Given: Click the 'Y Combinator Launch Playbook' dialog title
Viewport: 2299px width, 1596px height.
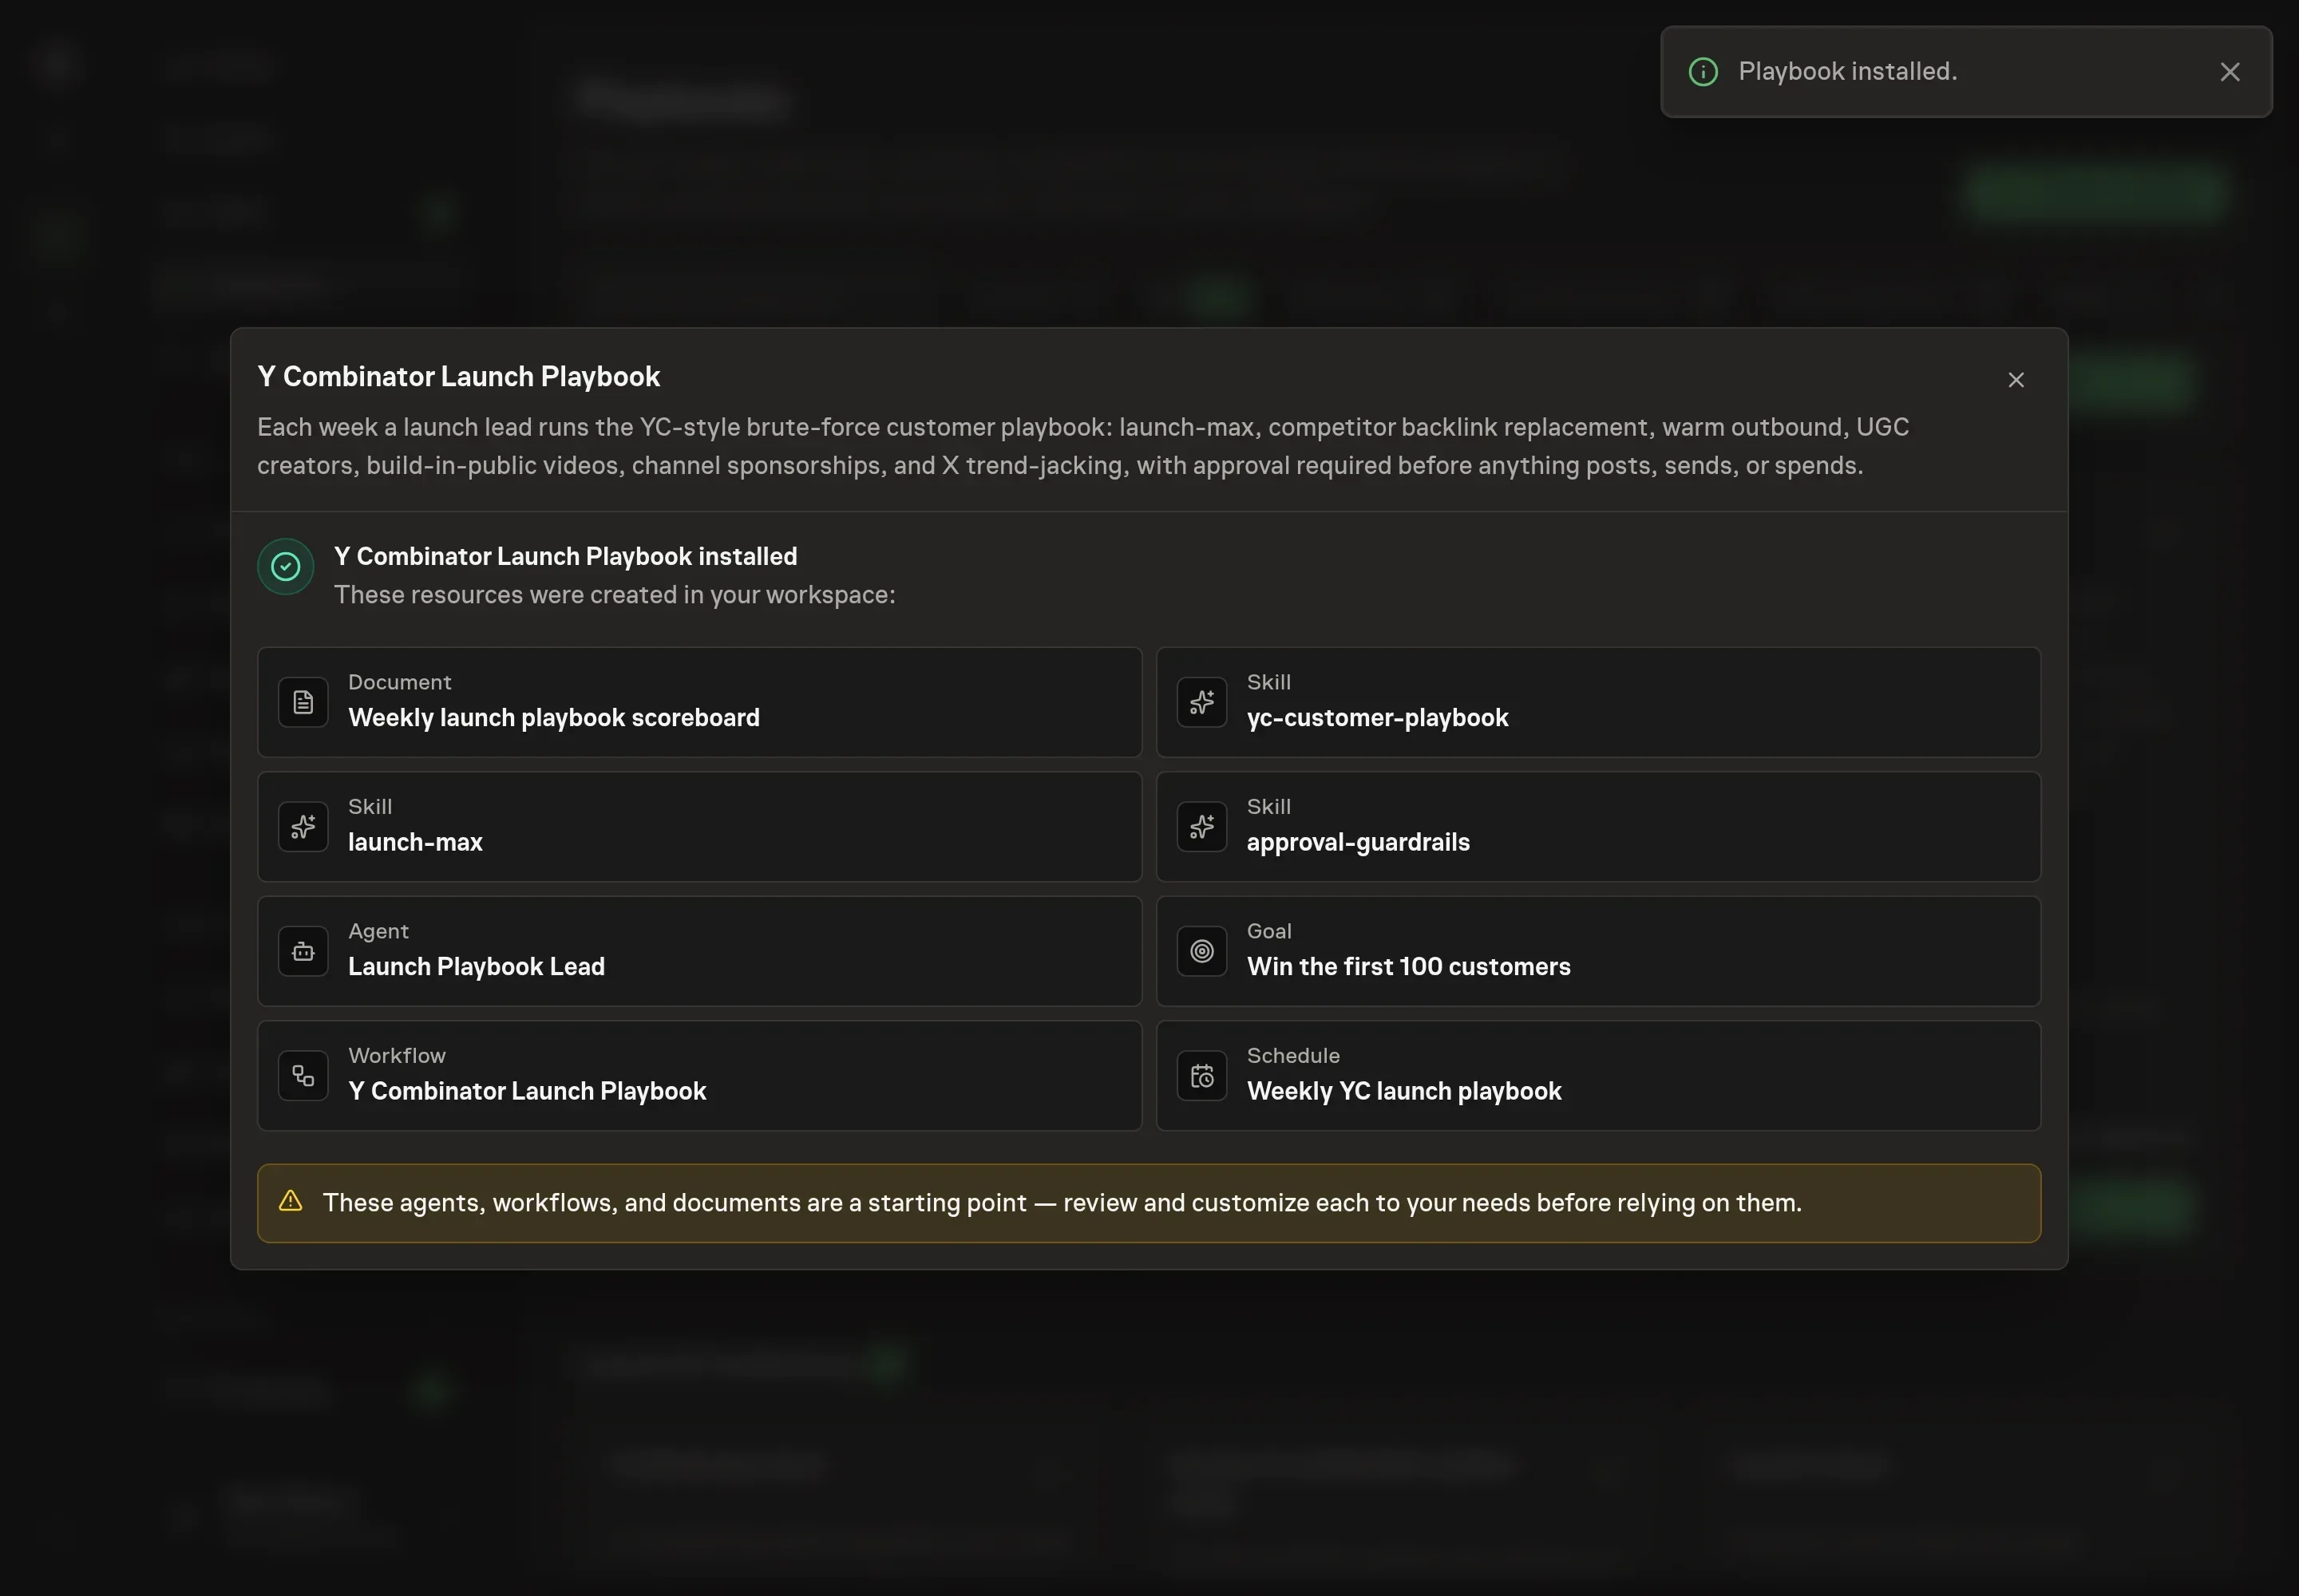Looking at the screenshot, I should (458, 377).
